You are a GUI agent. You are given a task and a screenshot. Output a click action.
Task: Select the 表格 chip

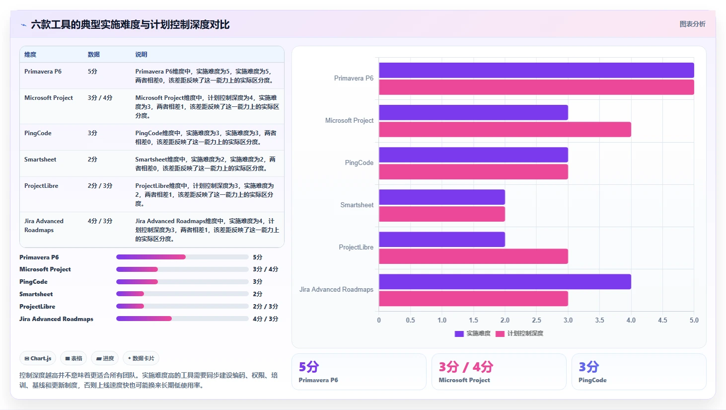pos(73,358)
